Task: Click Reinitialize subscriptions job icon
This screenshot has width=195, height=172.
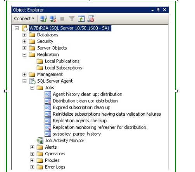Action: pyautogui.click(x=48, y=114)
